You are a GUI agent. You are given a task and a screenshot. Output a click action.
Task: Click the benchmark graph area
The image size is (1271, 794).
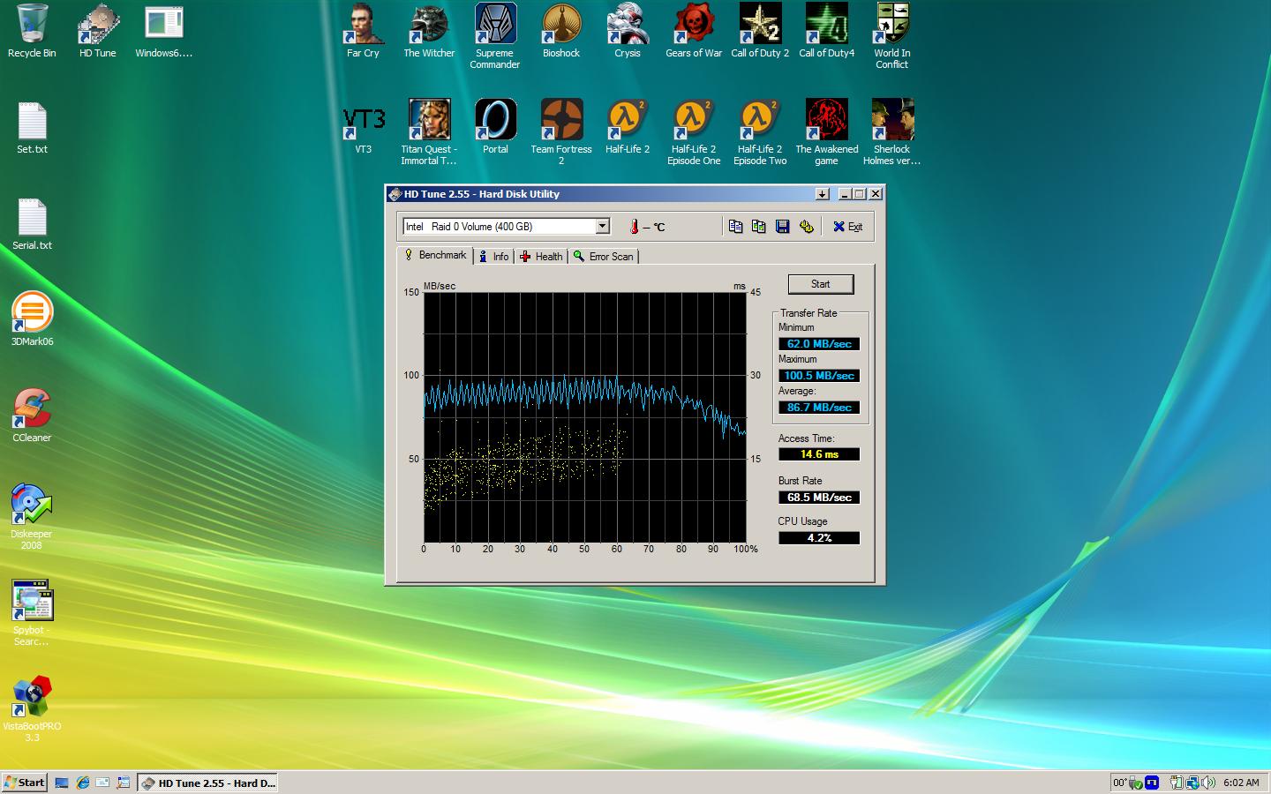click(585, 417)
